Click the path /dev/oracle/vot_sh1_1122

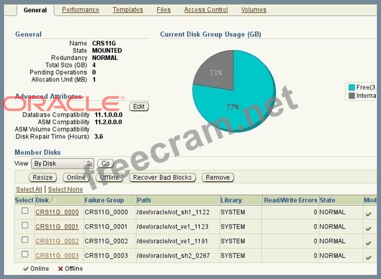(173, 212)
